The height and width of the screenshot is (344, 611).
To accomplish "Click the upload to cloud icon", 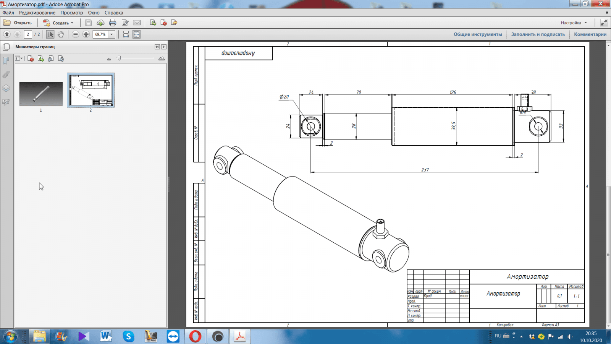I will tap(100, 23).
